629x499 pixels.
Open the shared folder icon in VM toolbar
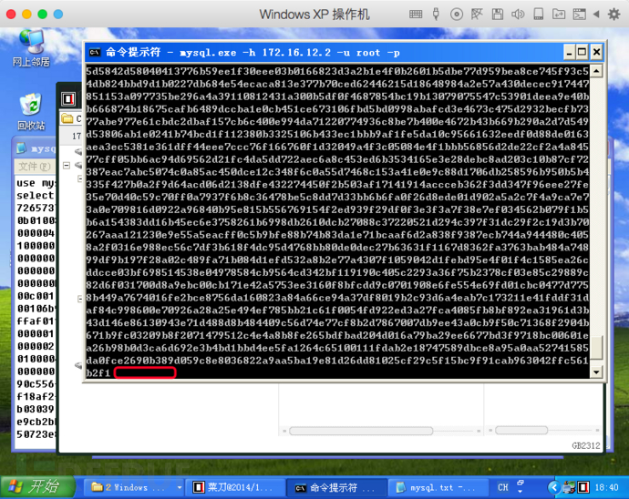pos(559,15)
